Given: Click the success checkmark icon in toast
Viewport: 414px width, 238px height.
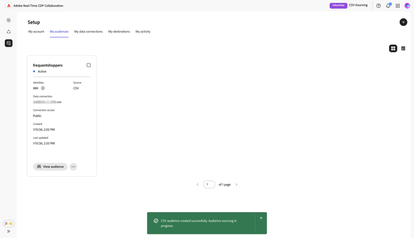Looking at the screenshot, I should click(156, 221).
